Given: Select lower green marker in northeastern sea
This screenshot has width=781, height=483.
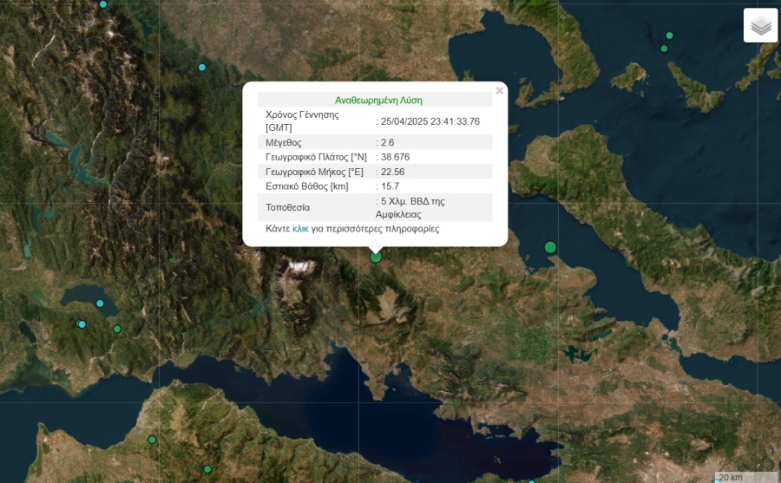Looking at the screenshot, I should point(664,49).
